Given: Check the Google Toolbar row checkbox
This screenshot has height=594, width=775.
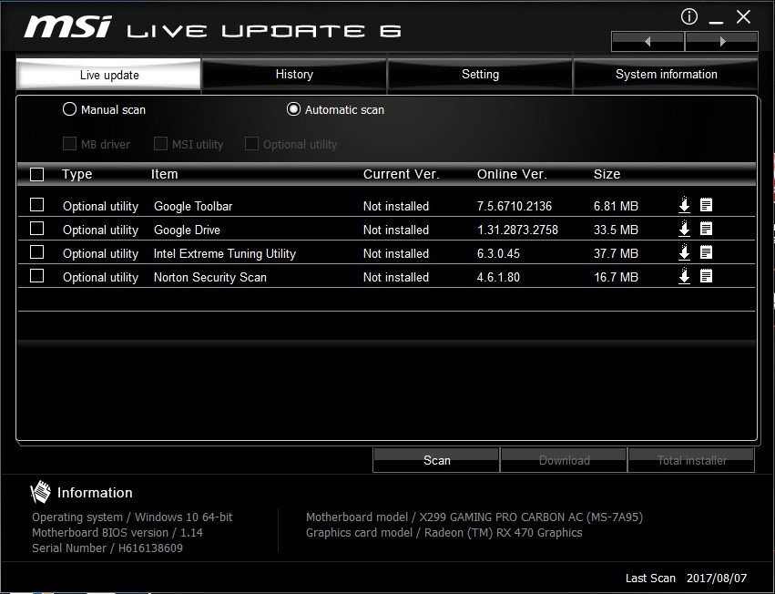Looking at the screenshot, I should click(37, 205).
